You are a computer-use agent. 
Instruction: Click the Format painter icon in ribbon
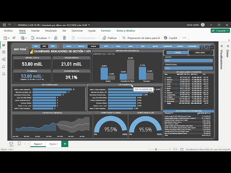(14, 38)
